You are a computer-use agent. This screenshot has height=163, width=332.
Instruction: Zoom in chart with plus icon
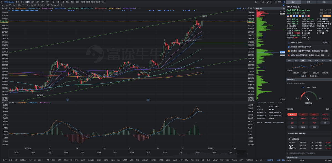(253, 8)
